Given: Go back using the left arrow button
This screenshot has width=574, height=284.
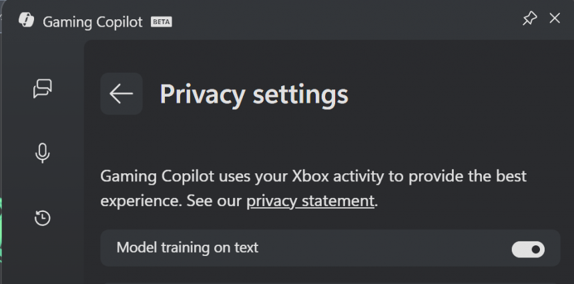Looking at the screenshot, I should (121, 94).
